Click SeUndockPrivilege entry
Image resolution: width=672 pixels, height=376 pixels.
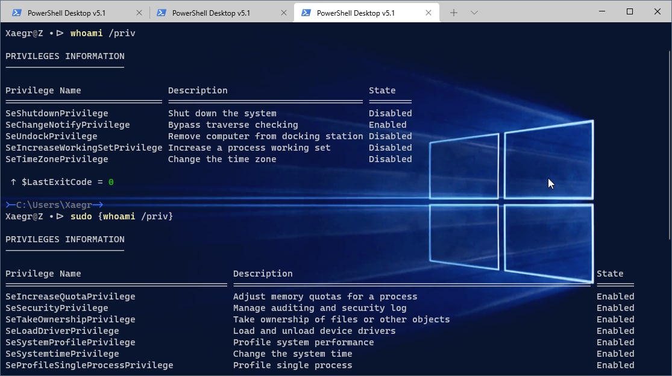click(x=51, y=136)
